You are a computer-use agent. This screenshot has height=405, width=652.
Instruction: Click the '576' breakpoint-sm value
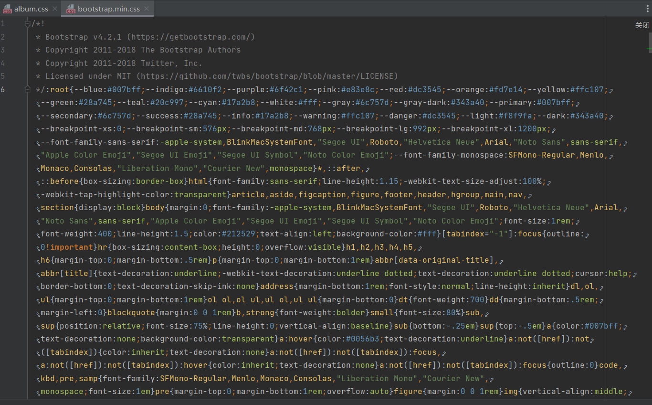210,128
